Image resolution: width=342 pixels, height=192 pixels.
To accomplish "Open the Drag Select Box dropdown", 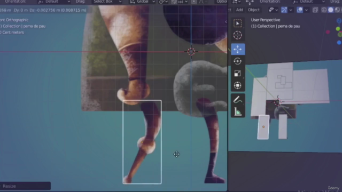I will [x=106, y=2].
